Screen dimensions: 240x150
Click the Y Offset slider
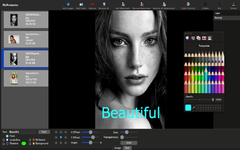click(90, 137)
